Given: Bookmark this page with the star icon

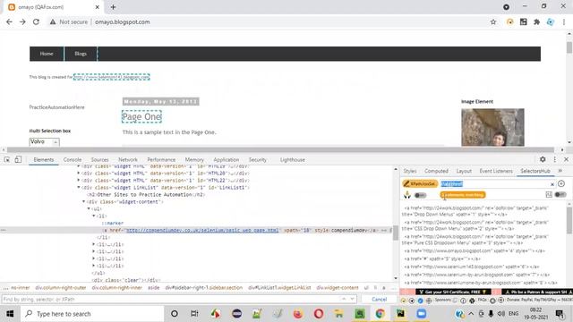Looking at the screenshot, I should 493,21.
